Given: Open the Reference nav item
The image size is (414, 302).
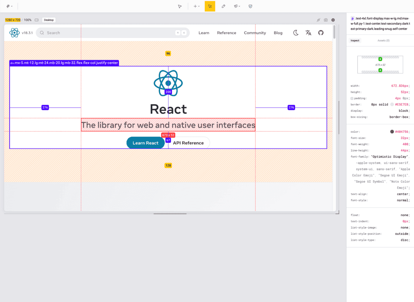Looking at the screenshot, I should tap(227, 33).
